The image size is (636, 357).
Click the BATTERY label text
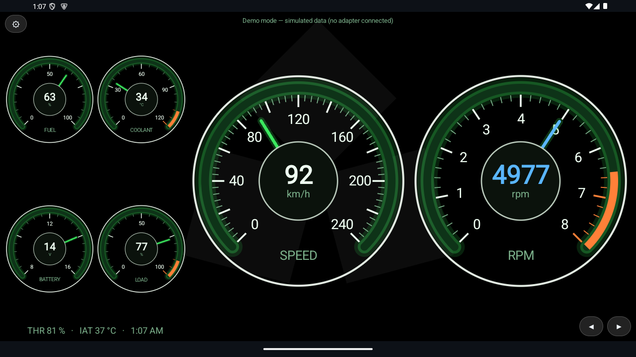[x=50, y=280]
